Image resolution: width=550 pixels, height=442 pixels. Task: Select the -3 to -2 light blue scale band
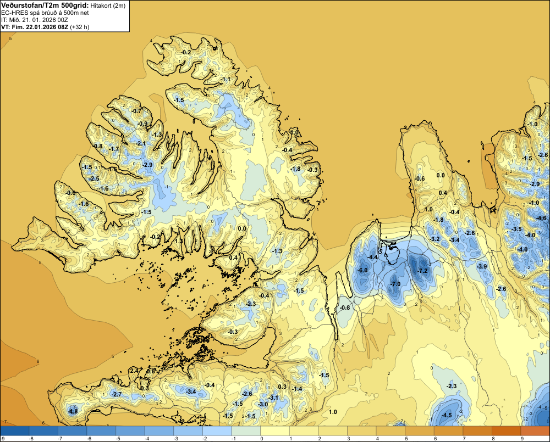[x=188, y=431]
